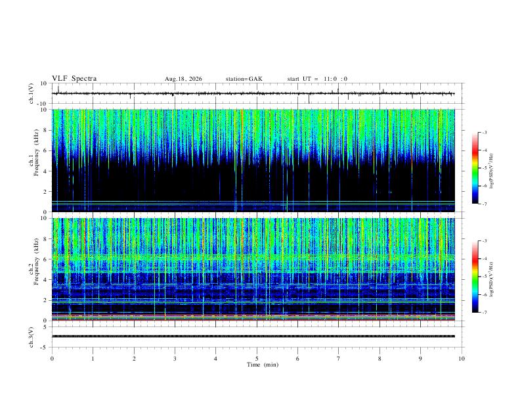Click the VLF Spectra title text
This screenshot has height=402, width=520.
[74, 79]
